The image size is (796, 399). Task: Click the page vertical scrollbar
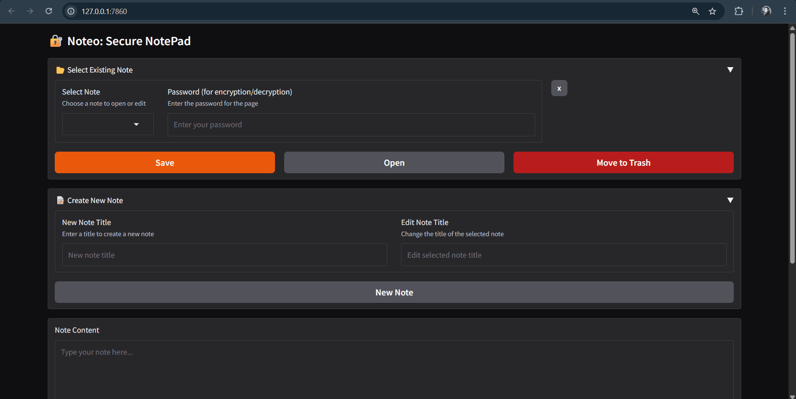pos(792,149)
